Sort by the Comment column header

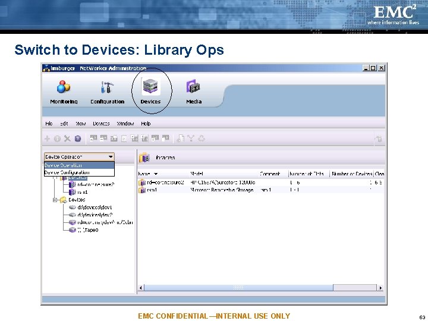pos(273,174)
